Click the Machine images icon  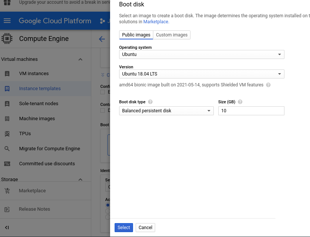[x=7, y=119]
